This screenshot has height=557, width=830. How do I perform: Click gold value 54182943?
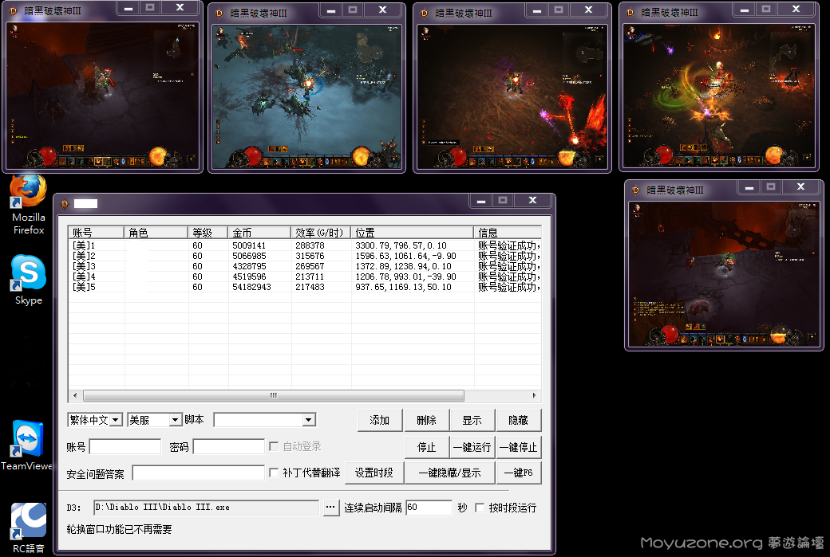(x=251, y=287)
